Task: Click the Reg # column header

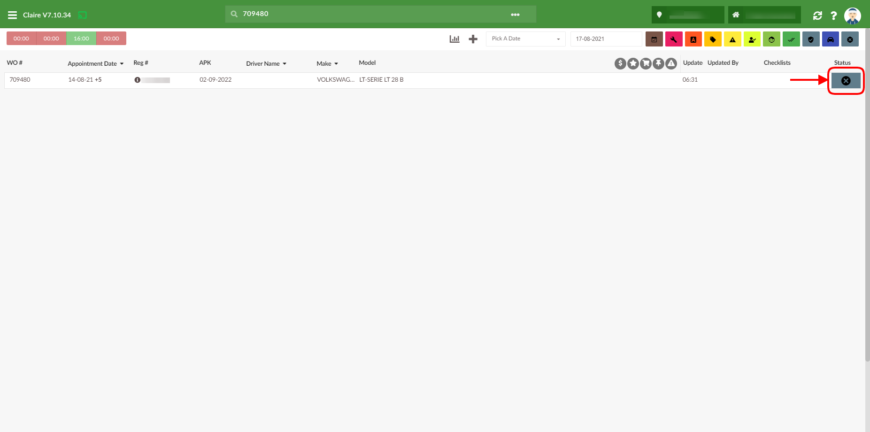Action: click(141, 62)
